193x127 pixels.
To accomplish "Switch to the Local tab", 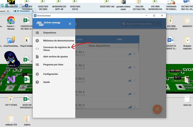I will 79,39.
